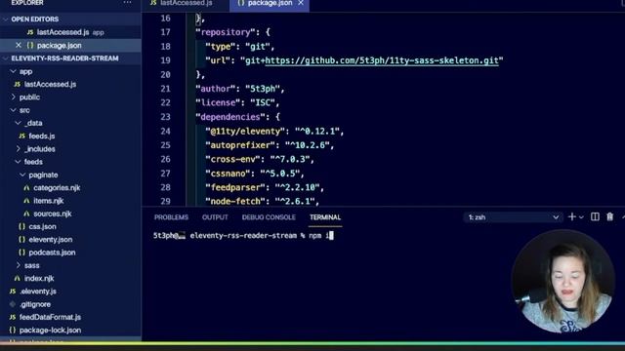Create new terminal with plus icon
625x351 pixels.
[x=571, y=216]
